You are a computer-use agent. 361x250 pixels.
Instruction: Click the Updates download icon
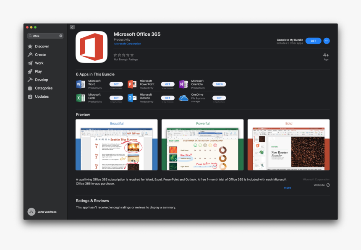30,96
